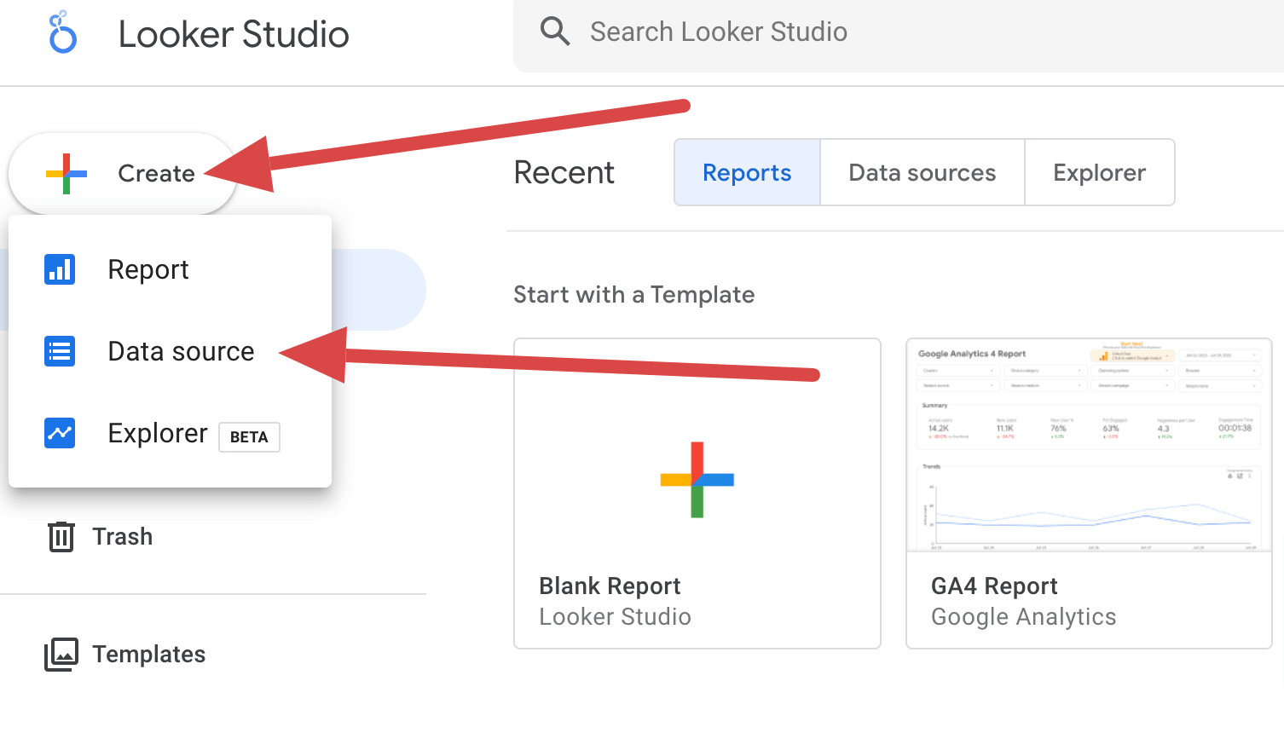Open the Blank Report template

(697, 493)
